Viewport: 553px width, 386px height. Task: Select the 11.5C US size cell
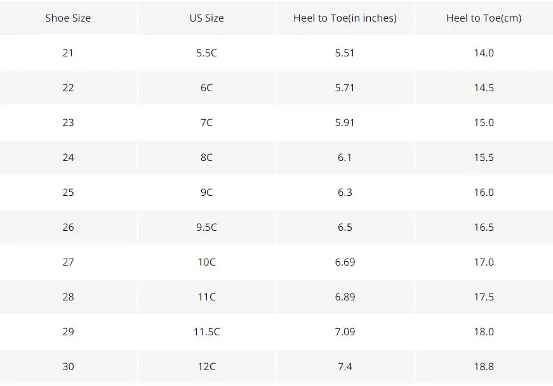click(x=207, y=331)
